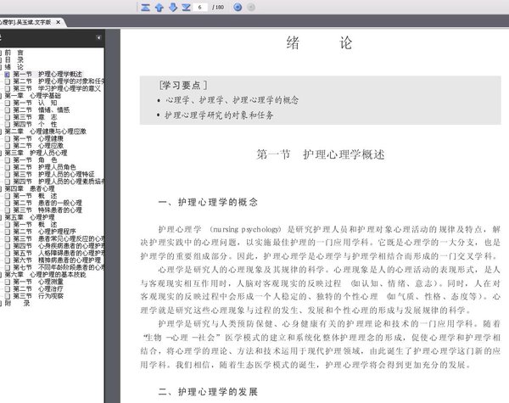Go to the previous page with up arrow
Image resolution: width=509 pixels, height=403 pixels.
click(159, 7)
